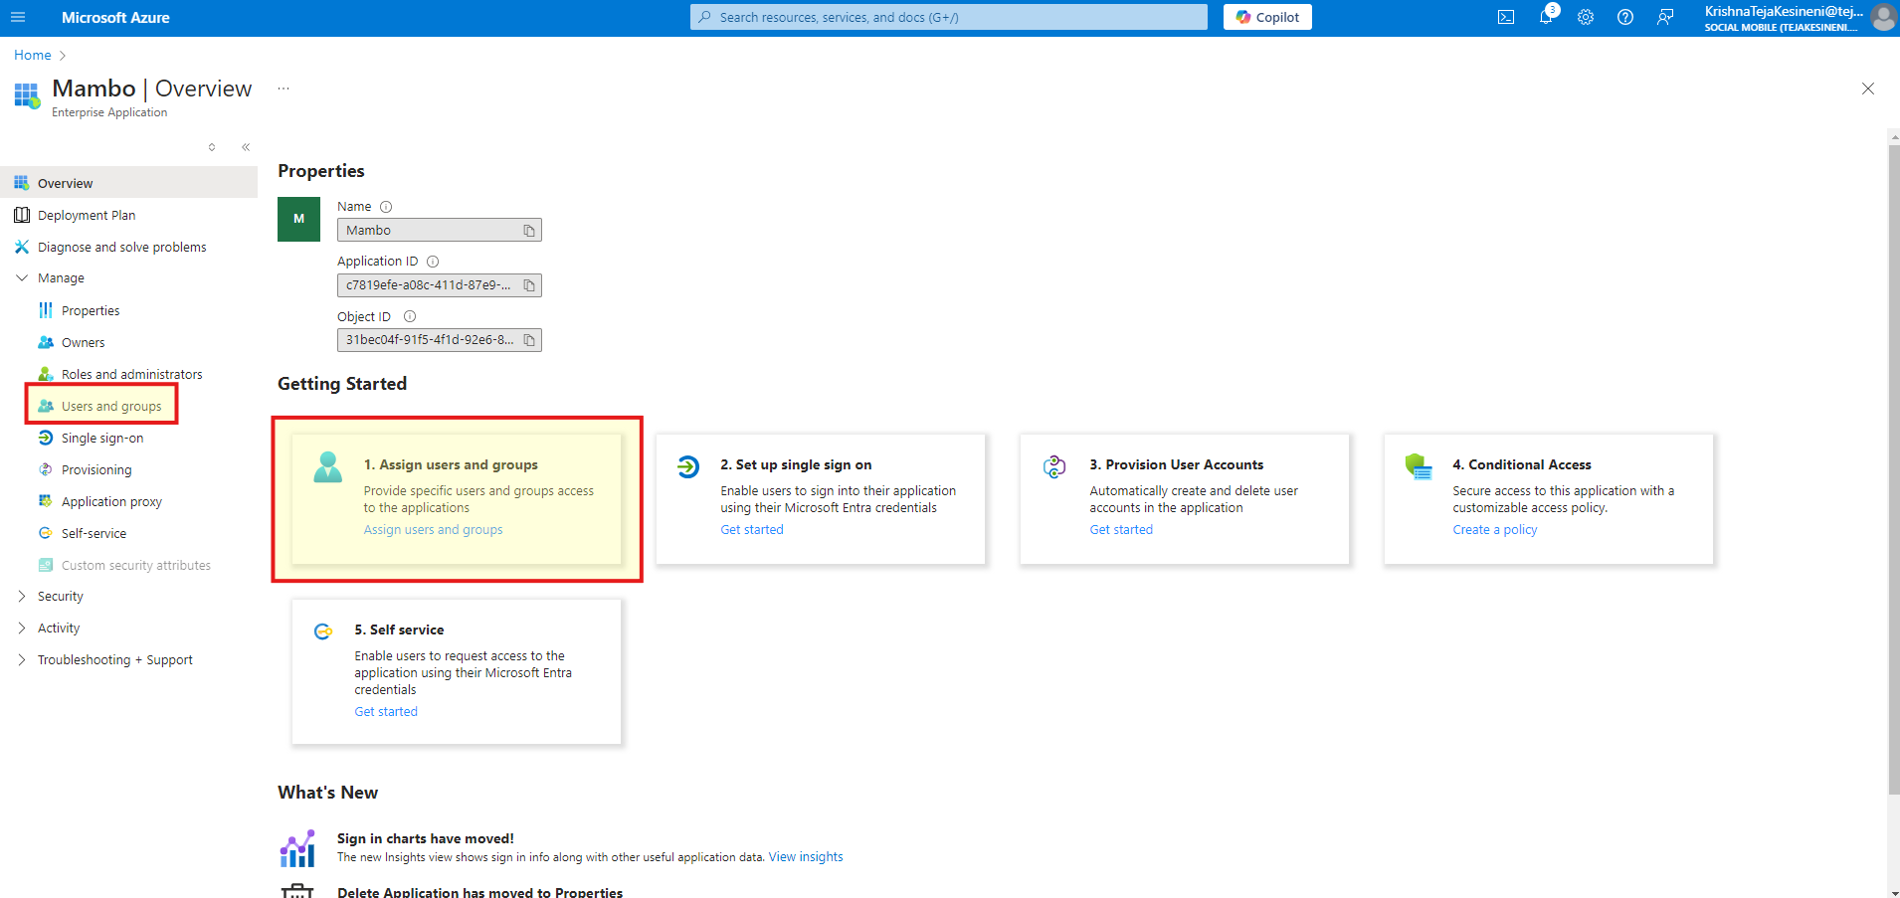Open the portal settings gear
This screenshot has width=1900, height=898.
click(1586, 17)
